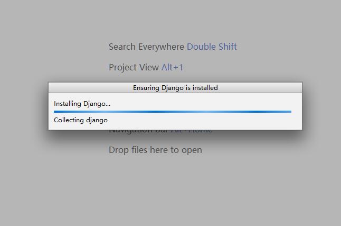Click the 'Collecting django' detail text
This screenshot has width=341, height=226.
pos(80,120)
